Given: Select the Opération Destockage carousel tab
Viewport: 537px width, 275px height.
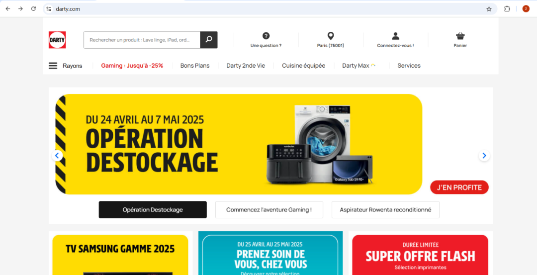Looking at the screenshot, I should [153, 209].
